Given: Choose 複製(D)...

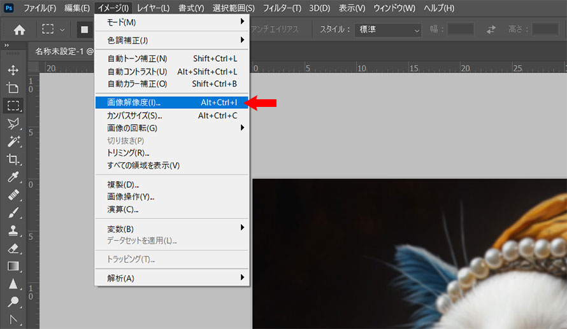Looking at the screenshot, I should click(x=172, y=185).
